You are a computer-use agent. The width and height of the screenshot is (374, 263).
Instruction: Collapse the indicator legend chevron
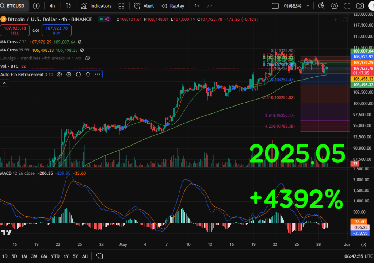4,83
